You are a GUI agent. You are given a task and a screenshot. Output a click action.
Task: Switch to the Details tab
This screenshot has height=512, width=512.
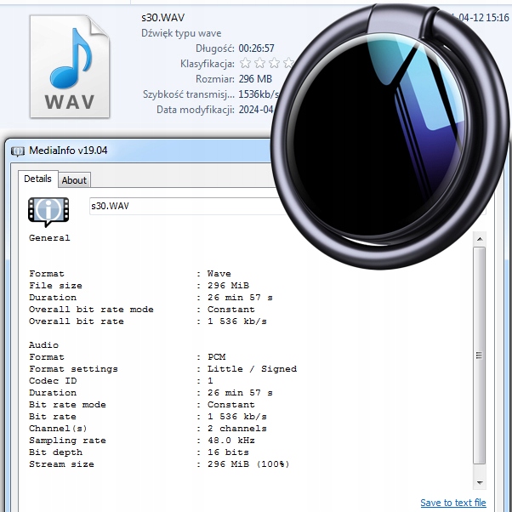click(37, 179)
